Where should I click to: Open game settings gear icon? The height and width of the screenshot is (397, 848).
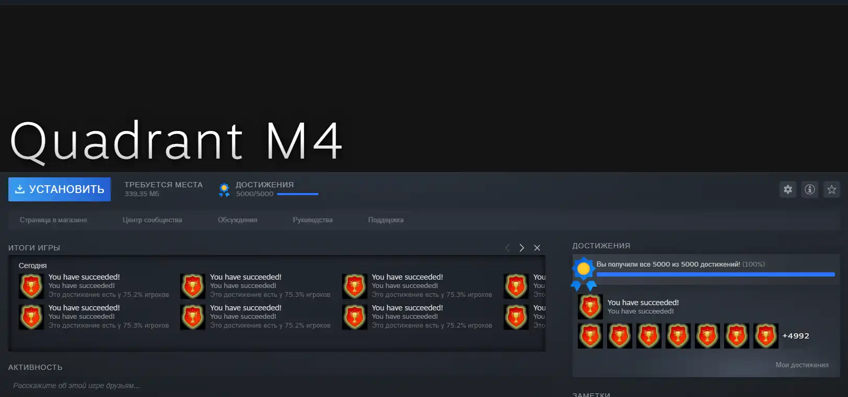pos(788,189)
